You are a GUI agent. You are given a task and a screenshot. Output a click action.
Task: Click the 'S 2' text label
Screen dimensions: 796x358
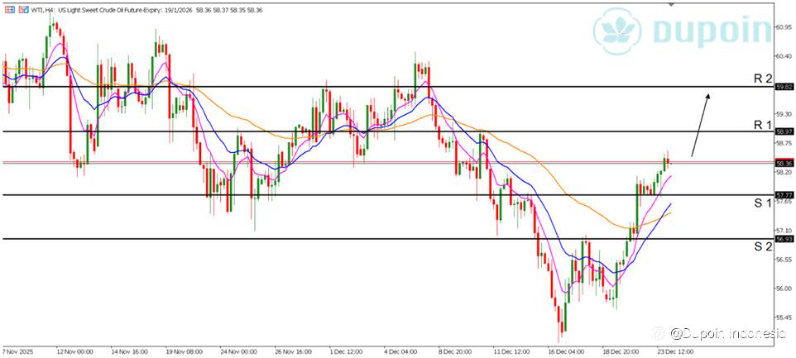click(x=762, y=247)
